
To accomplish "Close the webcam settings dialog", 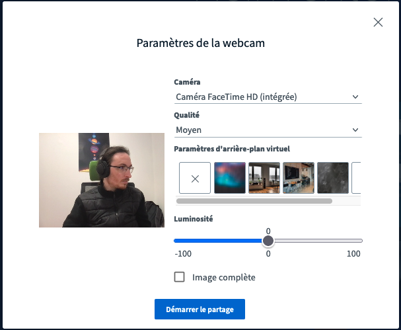I will coord(378,22).
